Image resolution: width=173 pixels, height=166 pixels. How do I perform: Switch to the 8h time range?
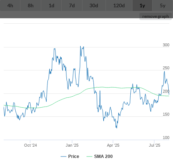31,5
